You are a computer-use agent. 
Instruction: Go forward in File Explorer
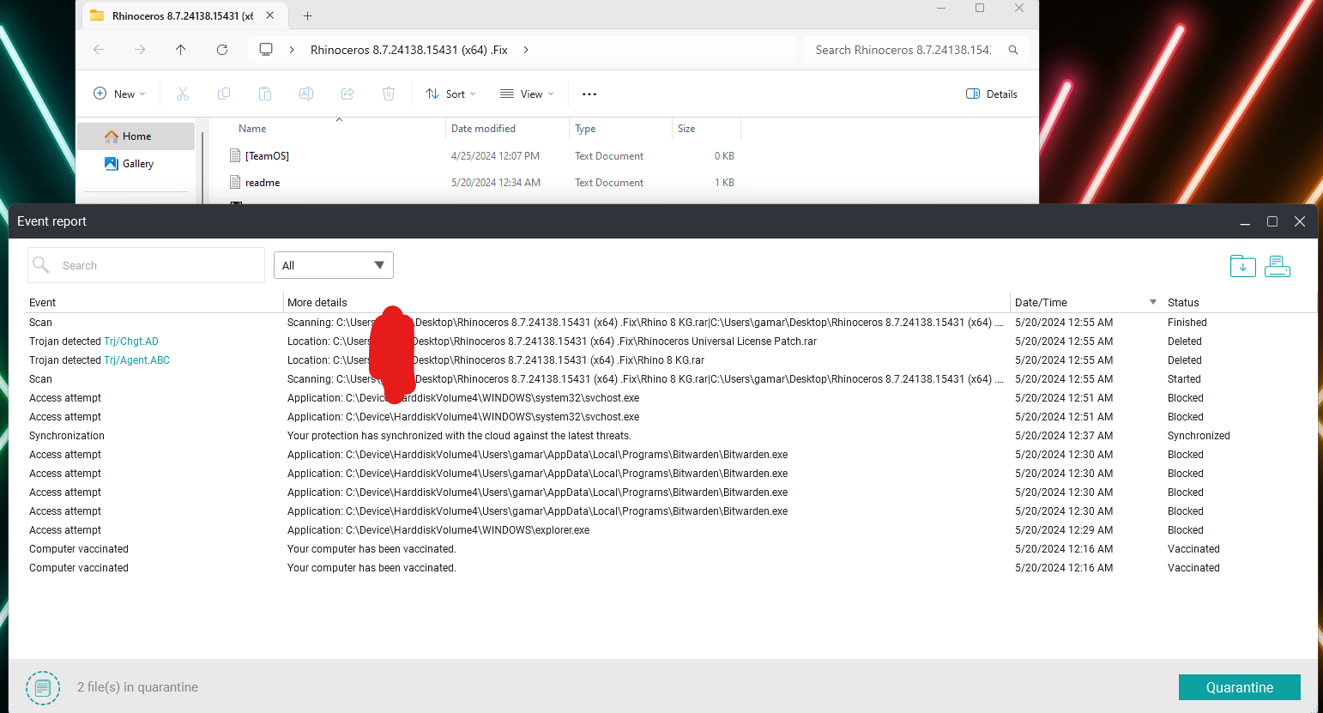coord(140,50)
